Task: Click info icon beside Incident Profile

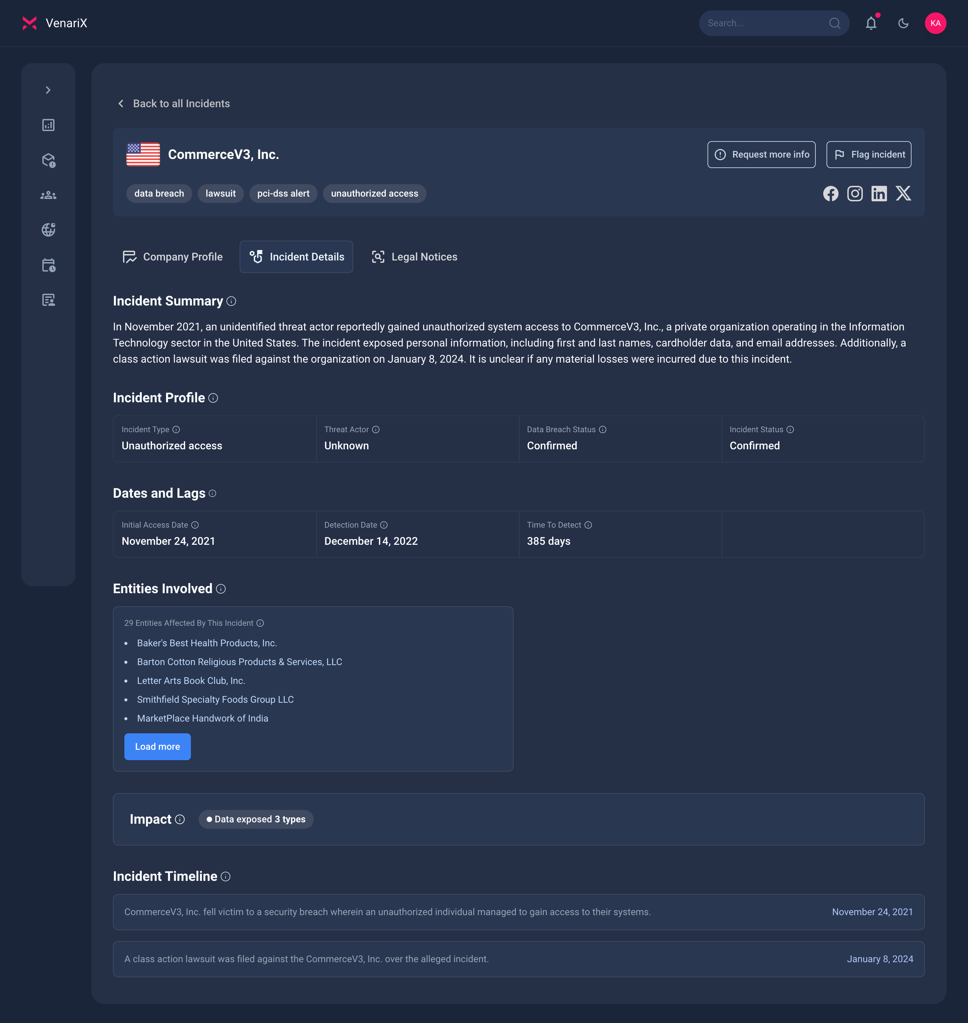Action: [213, 398]
